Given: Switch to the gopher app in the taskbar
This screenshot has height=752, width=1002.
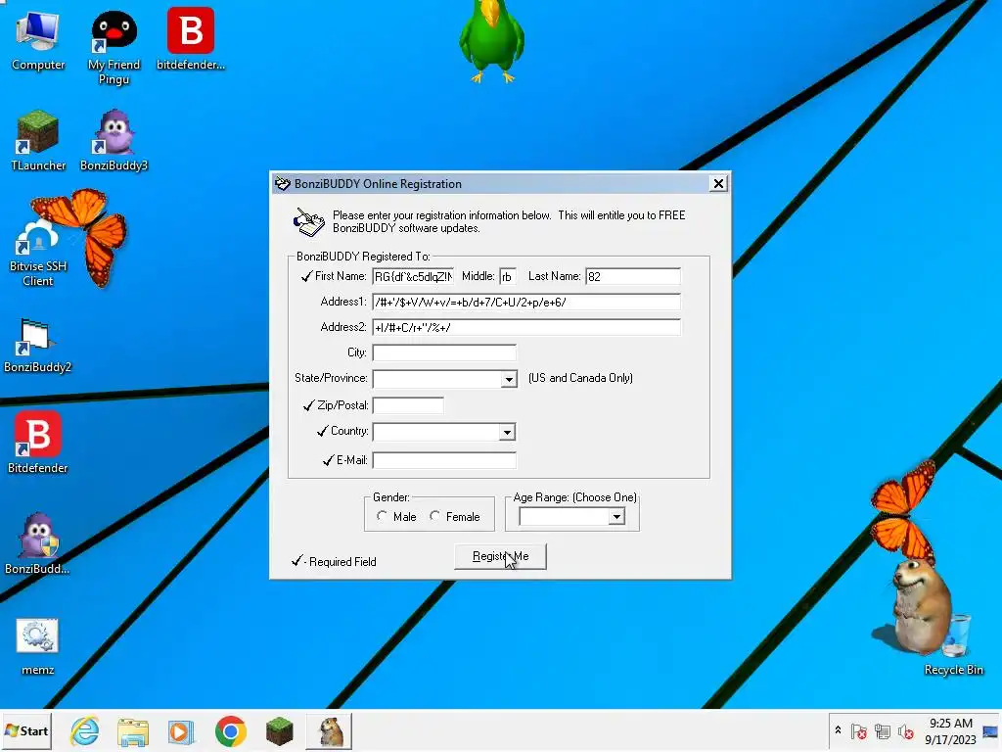Looking at the screenshot, I should tap(329, 731).
